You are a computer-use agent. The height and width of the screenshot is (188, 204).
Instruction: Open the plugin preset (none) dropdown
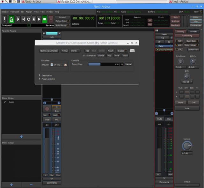75,51
